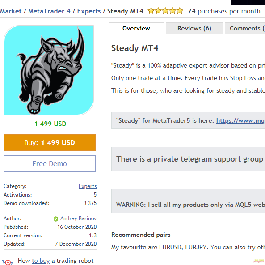Click the private telegram support group banner
The height and width of the screenshot is (265, 265).
[x=188, y=159]
